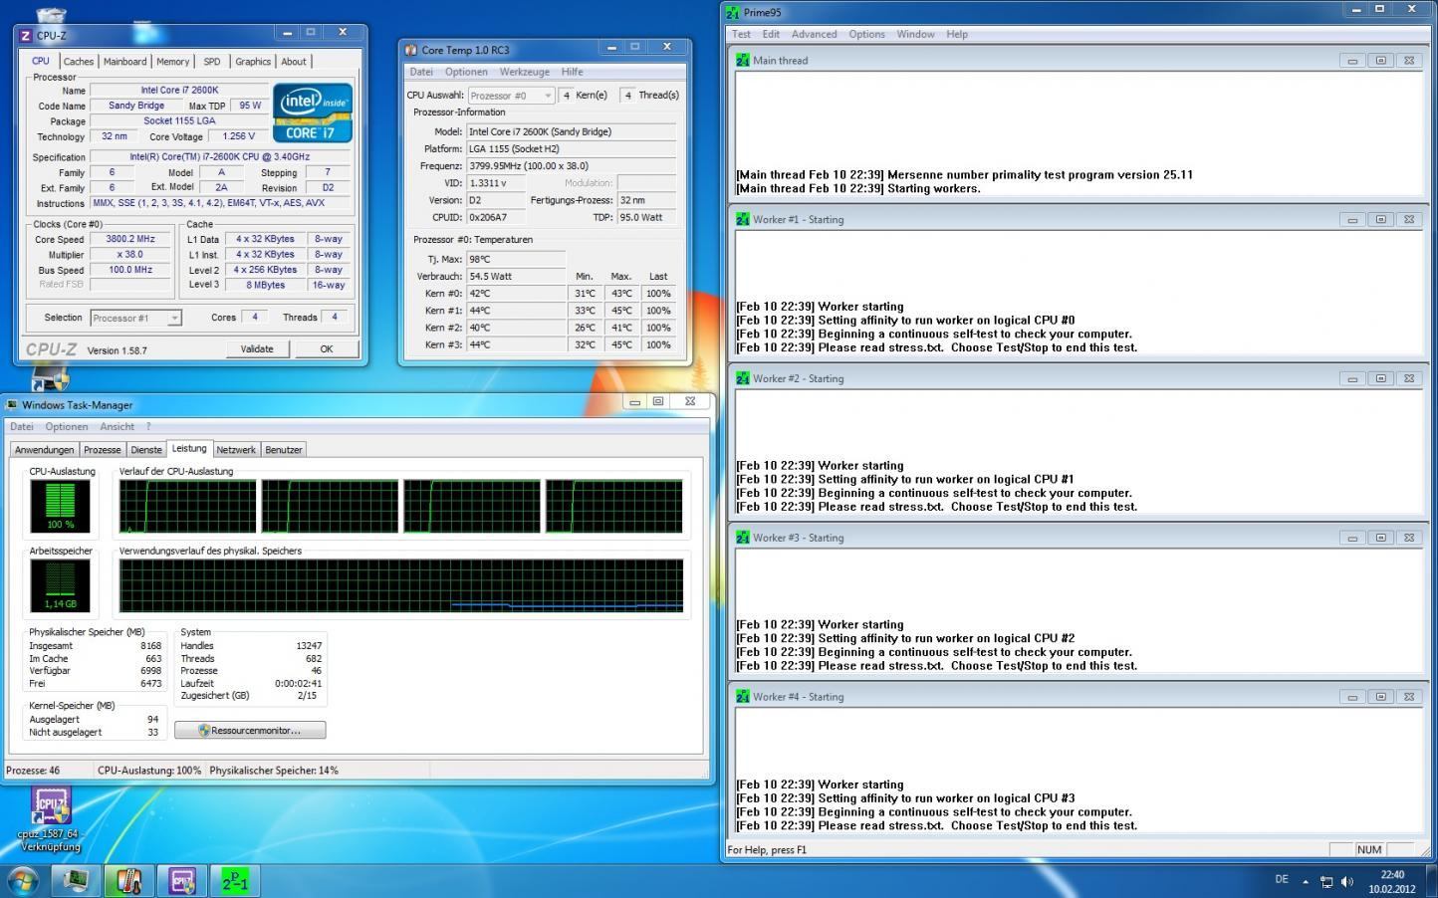1438x898 pixels.
Task: Open the Advanced menu in Prime95
Action: click(815, 34)
